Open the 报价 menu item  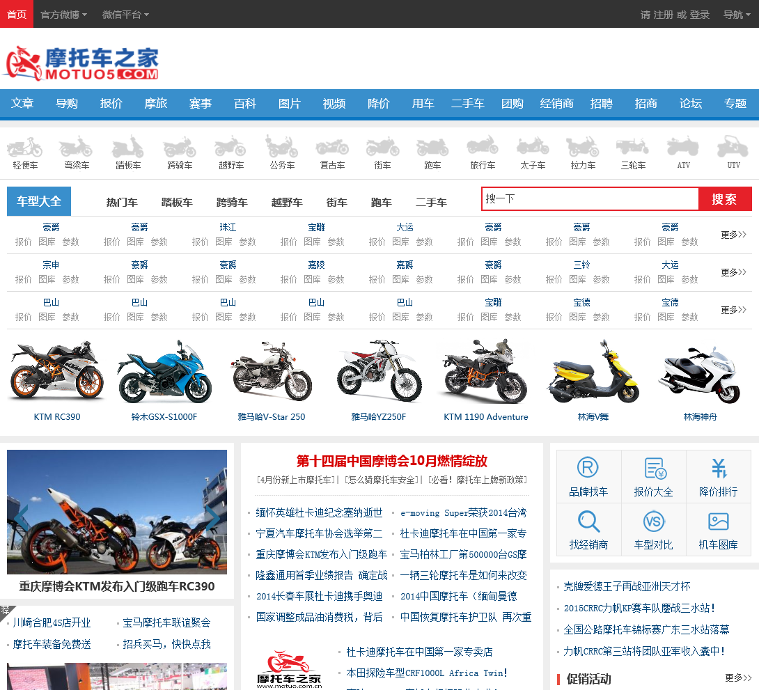pyautogui.click(x=111, y=104)
